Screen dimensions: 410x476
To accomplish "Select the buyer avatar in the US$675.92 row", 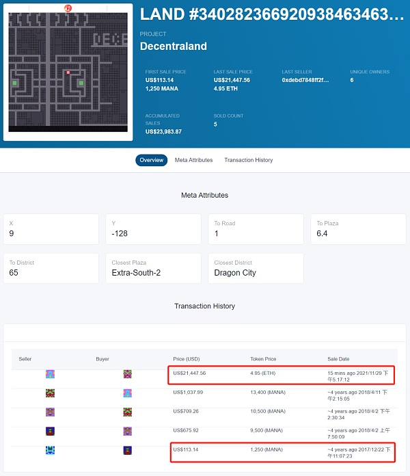I will pyautogui.click(x=127, y=432).
